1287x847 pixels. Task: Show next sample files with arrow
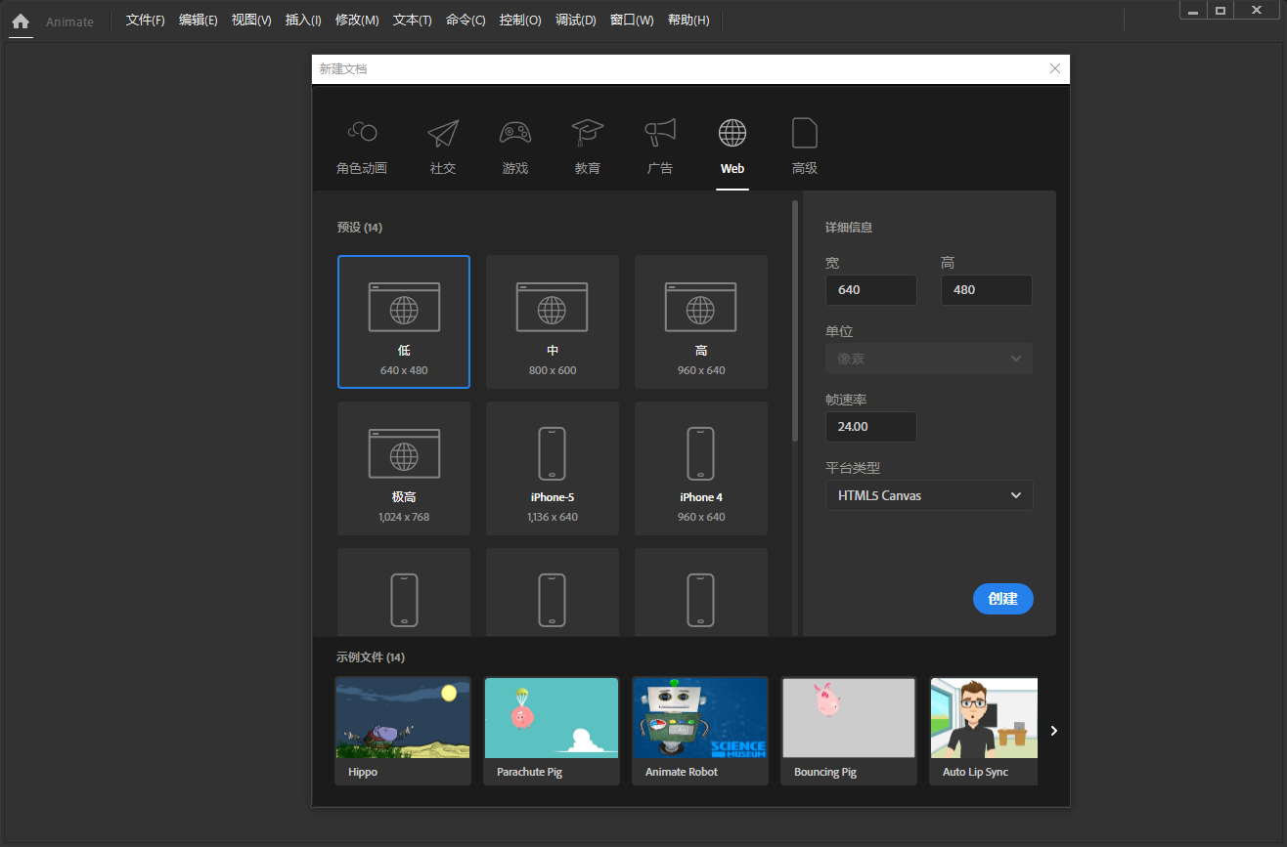1053,731
